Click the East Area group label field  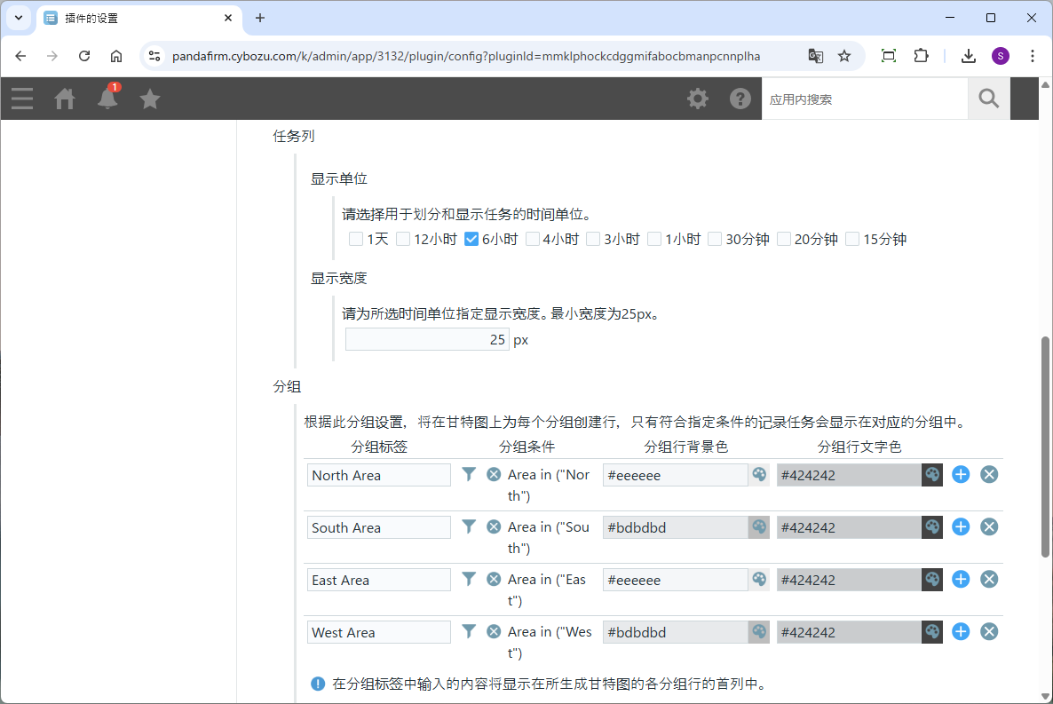pyautogui.click(x=379, y=580)
